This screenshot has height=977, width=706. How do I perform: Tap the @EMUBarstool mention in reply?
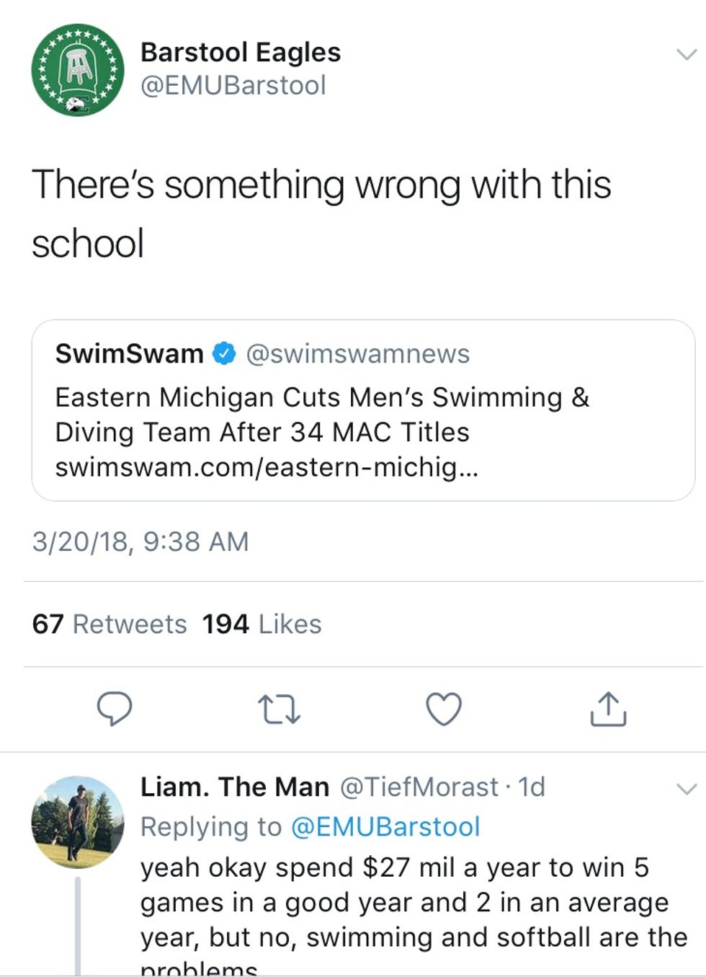tap(385, 827)
